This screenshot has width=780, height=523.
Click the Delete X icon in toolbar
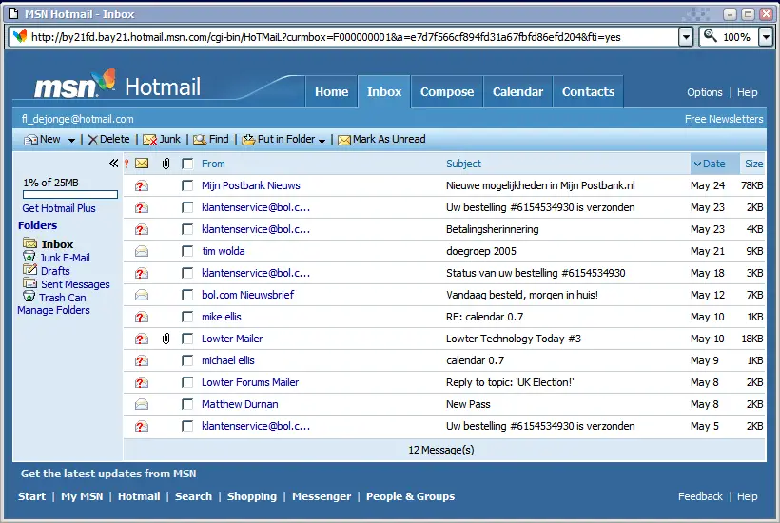(92, 140)
